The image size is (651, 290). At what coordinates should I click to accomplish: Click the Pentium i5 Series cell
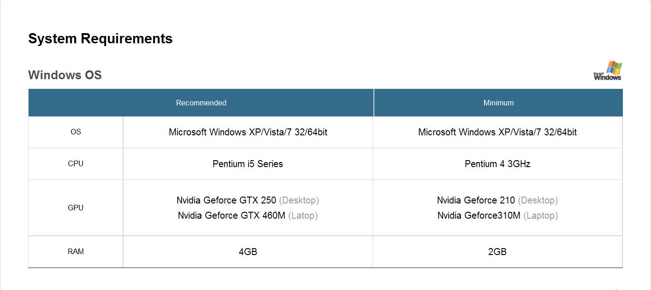[x=248, y=164]
